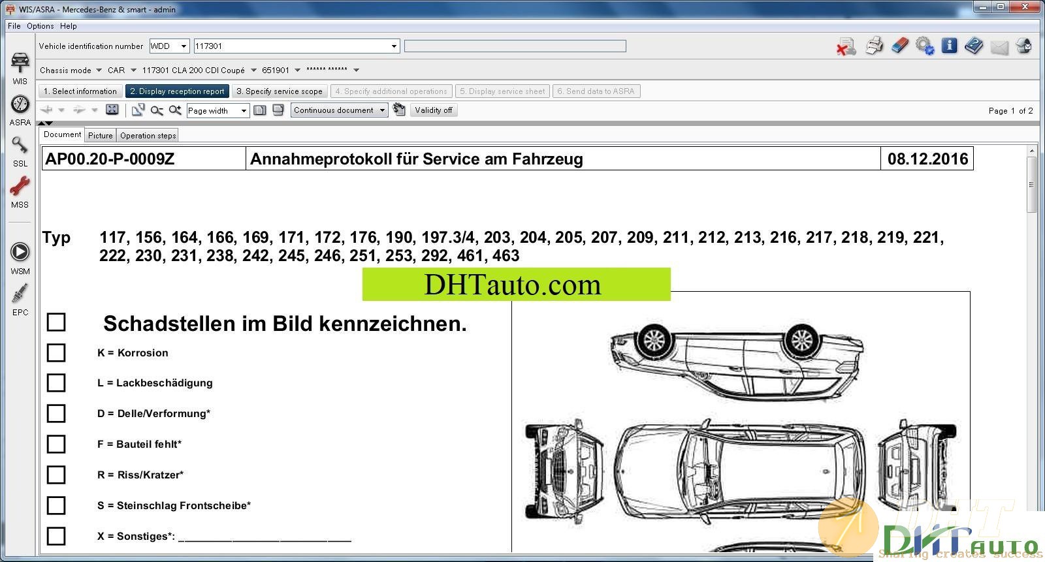Click step 2. Display reception report

[x=177, y=91]
